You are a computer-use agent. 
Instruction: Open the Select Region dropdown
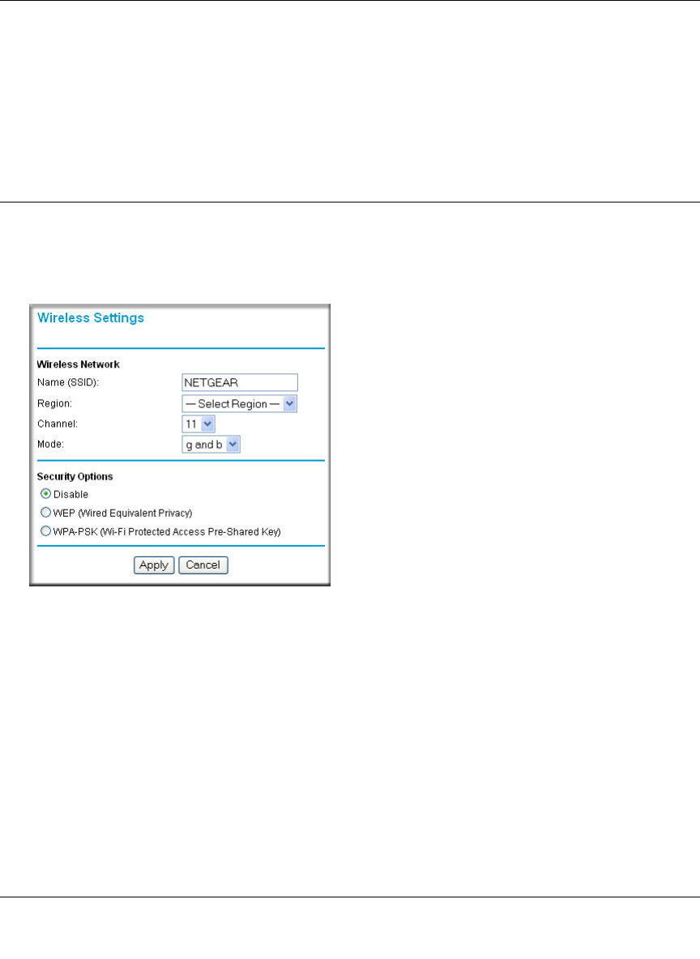click(x=239, y=403)
